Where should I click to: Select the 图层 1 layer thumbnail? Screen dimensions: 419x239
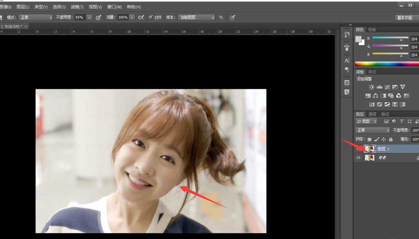coord(370,149)
